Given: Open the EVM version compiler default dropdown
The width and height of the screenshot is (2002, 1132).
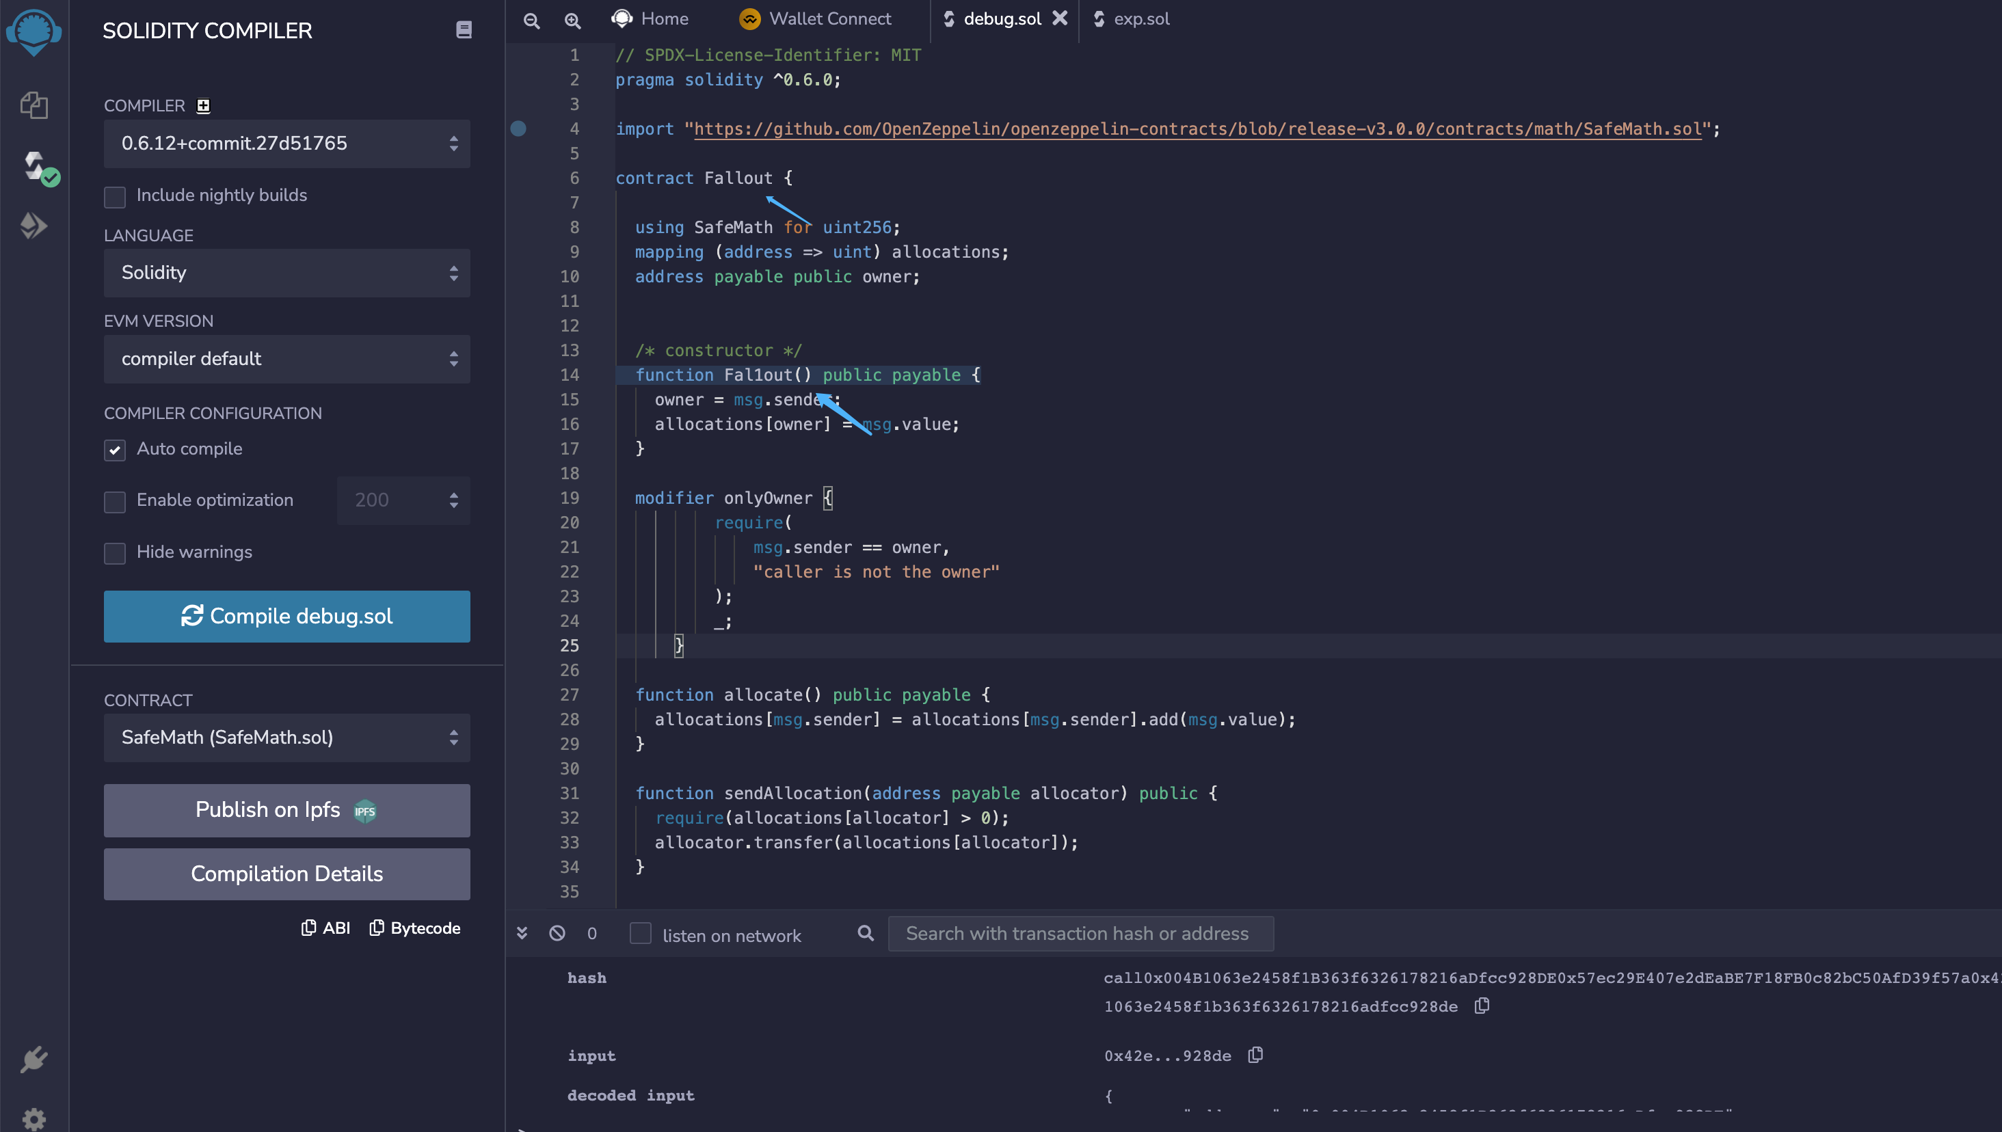Looking at the screenshot, I should pos(287,359).
